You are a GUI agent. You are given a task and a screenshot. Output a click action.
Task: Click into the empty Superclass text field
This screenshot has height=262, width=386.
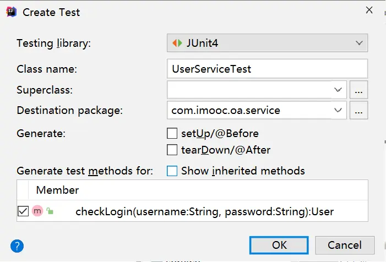tap(251, 89)
